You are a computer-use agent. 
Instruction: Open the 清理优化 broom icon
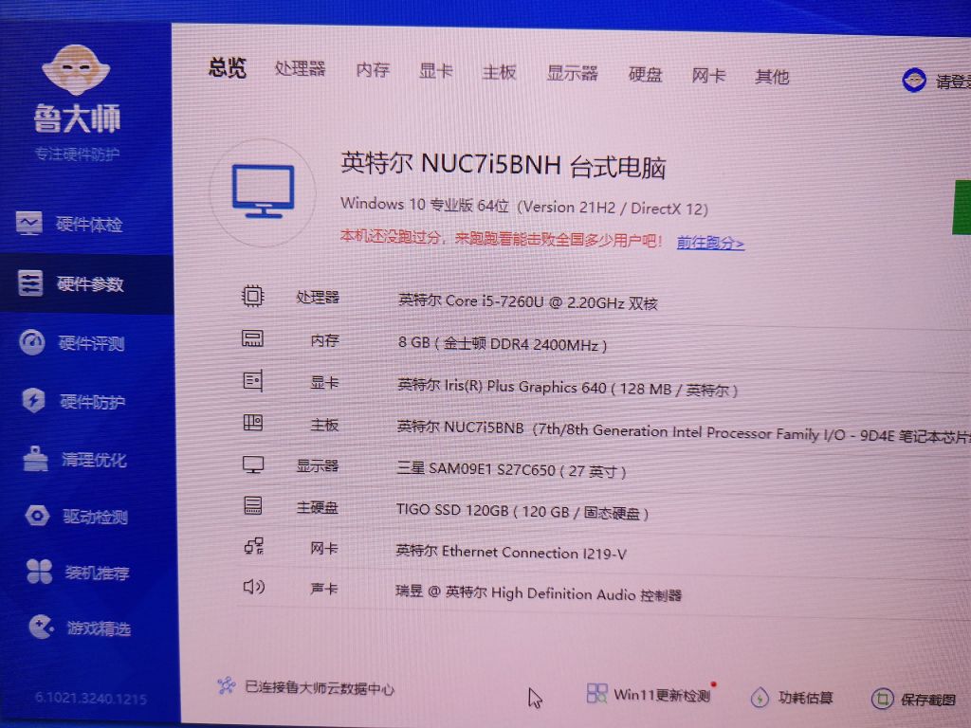point(35,459)
